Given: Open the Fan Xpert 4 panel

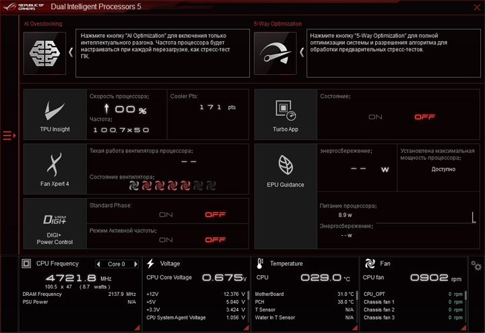Looking at the screenshot, I should [x=55, y=169].
